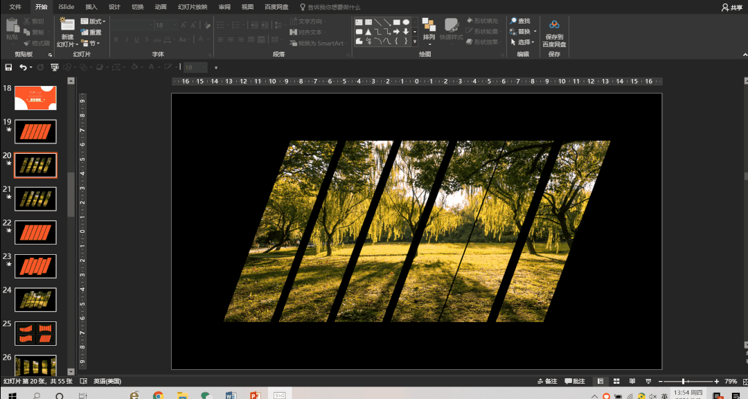This screenshot has height=399, width=748.
Task: Select slide 22 thumbnail in slide panel
Action: tap(35, 231)
